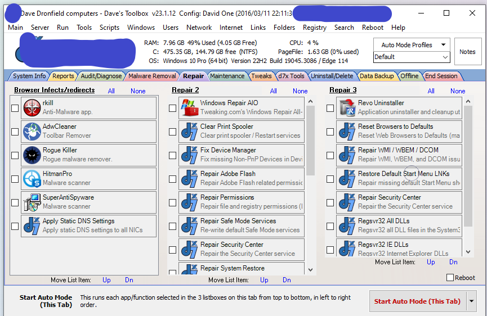Check the Repair Permissions checkbox

[x=172, y=202]
